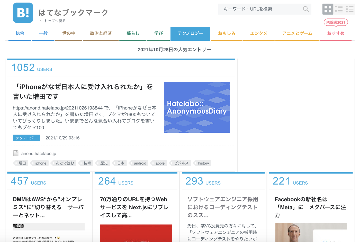Open the おもしろ category tab
The width and height of the screenshot is (360, 242).
[227, 34]
